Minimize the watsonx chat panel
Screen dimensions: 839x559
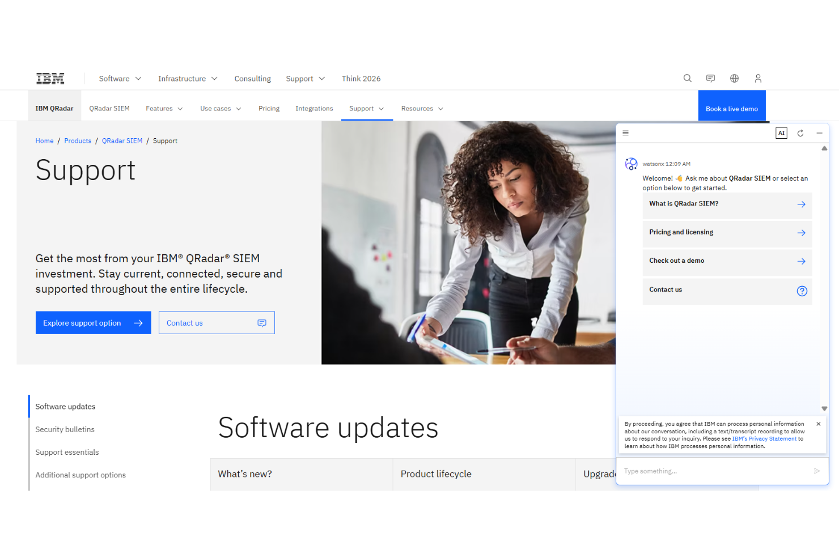tap(819, 133)
